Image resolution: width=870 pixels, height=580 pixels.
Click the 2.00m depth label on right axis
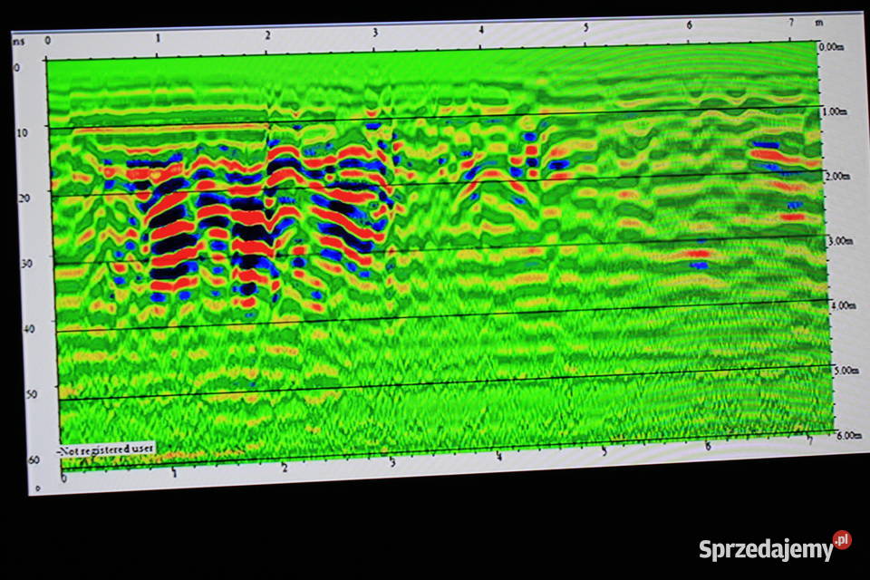coord(836,176)
